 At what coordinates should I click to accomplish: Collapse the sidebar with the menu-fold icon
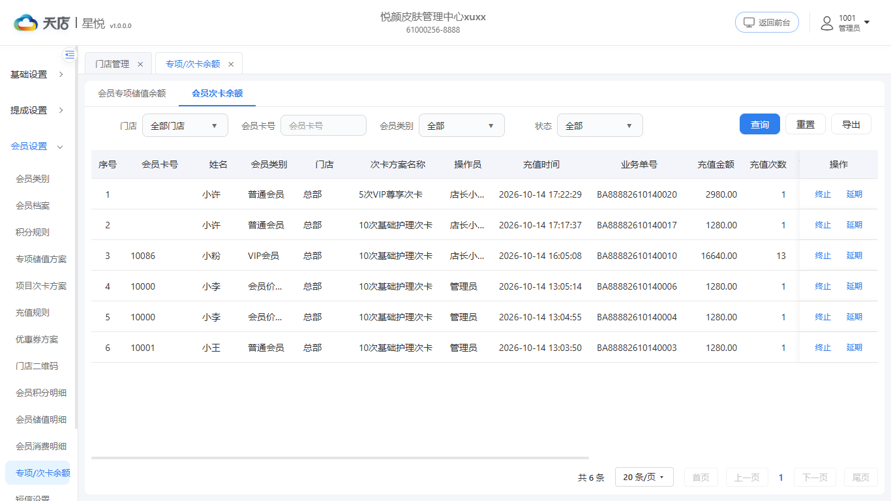pos(70,55)
